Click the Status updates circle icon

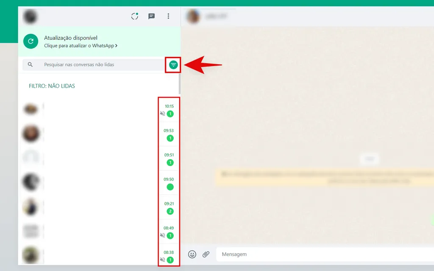(134, 16)
